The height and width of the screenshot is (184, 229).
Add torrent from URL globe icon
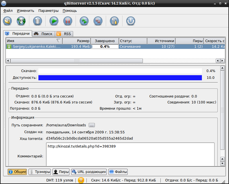pos(21,21)
